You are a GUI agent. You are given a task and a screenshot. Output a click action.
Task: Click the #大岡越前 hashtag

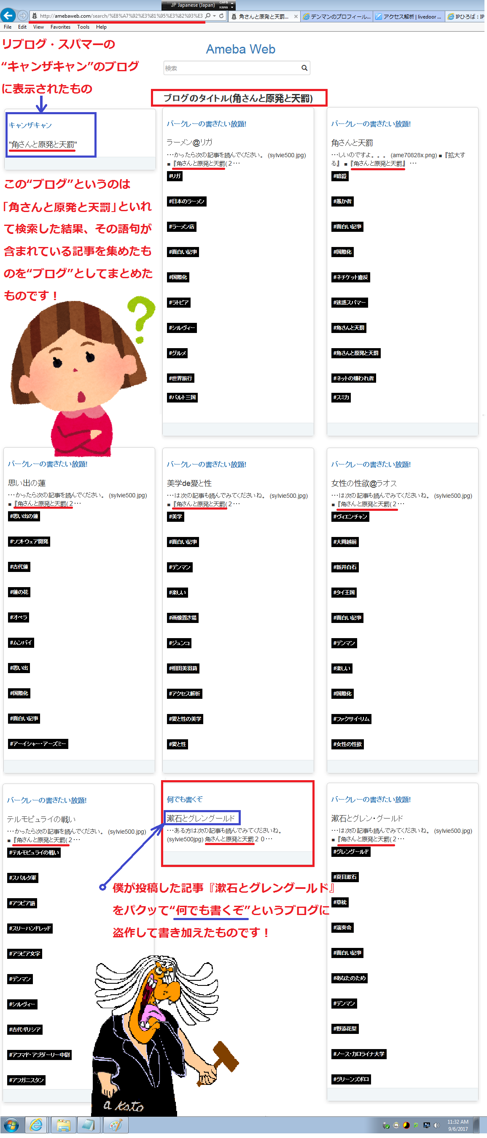click(345, 542)
